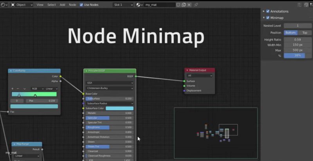The height and width of the screenshot is (161, 313).
Task: Toggle the Annotations checkbox
Action: pyautogui.click(x=268, y=11)
